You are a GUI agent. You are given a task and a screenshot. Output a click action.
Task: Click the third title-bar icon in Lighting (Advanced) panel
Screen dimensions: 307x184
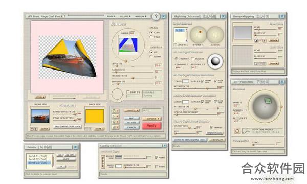pyautogui.click(x=214, y=17)
